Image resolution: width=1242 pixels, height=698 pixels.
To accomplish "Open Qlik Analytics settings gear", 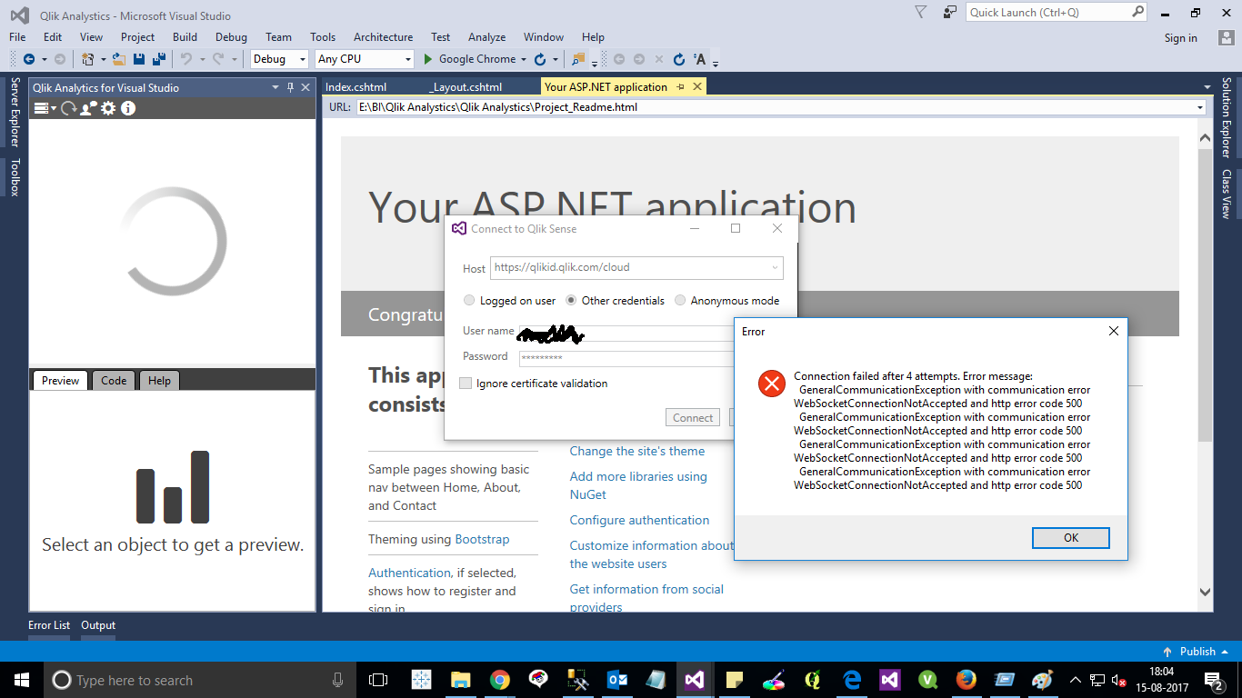I will point(108,108).
